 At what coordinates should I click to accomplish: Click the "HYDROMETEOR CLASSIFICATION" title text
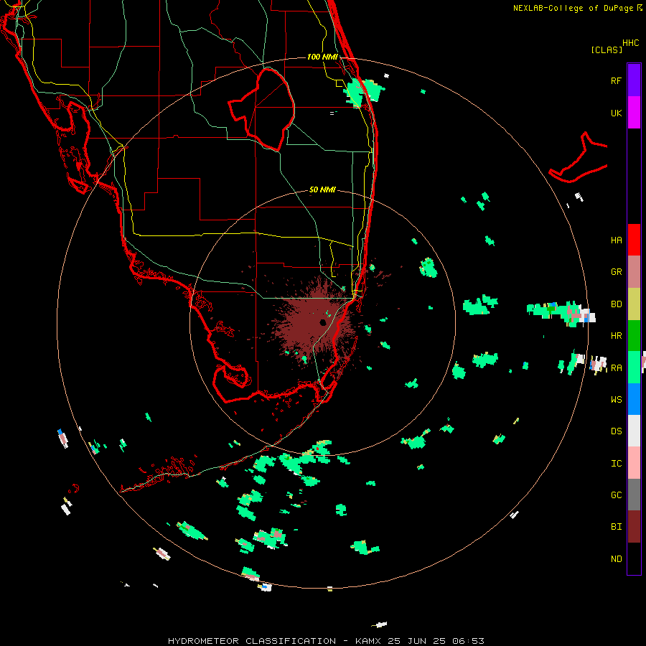tap(252, 641)
